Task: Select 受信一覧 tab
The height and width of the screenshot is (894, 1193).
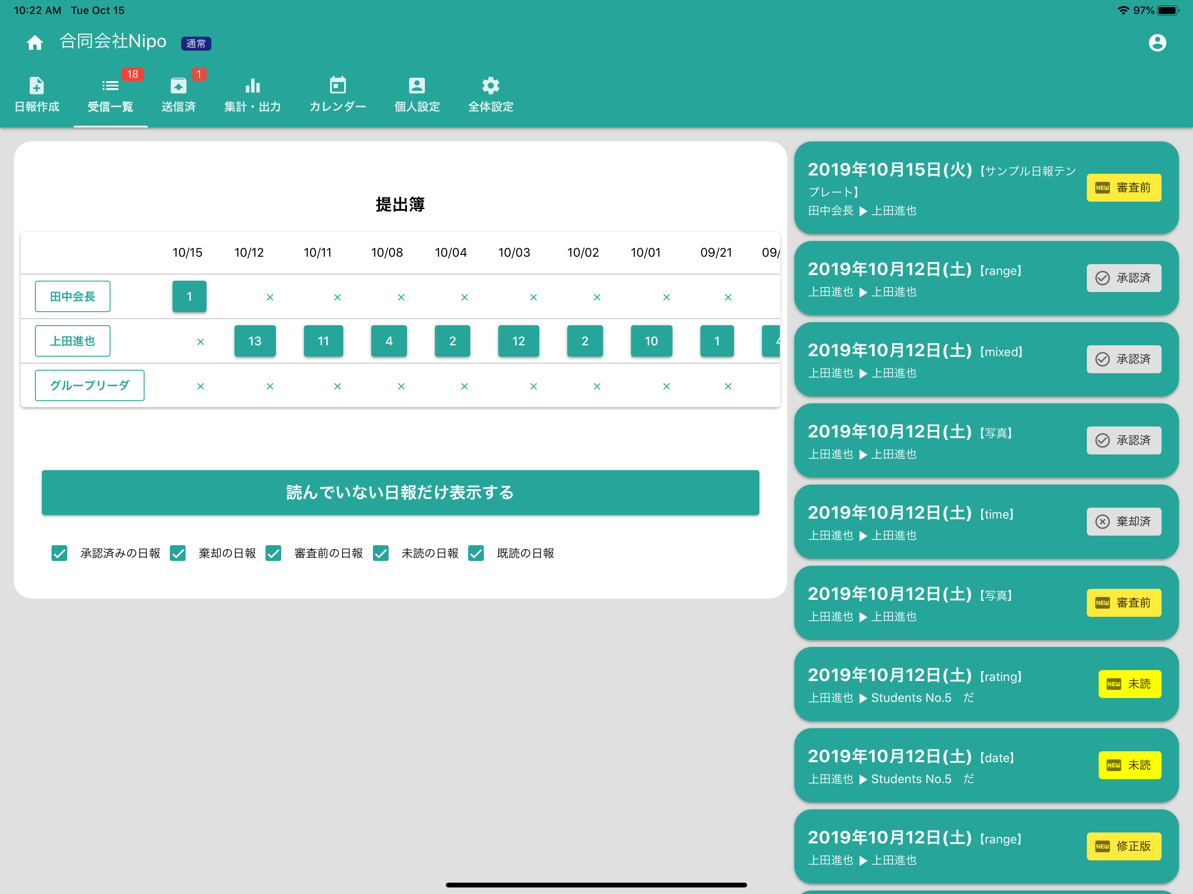Action: point(110,95)
